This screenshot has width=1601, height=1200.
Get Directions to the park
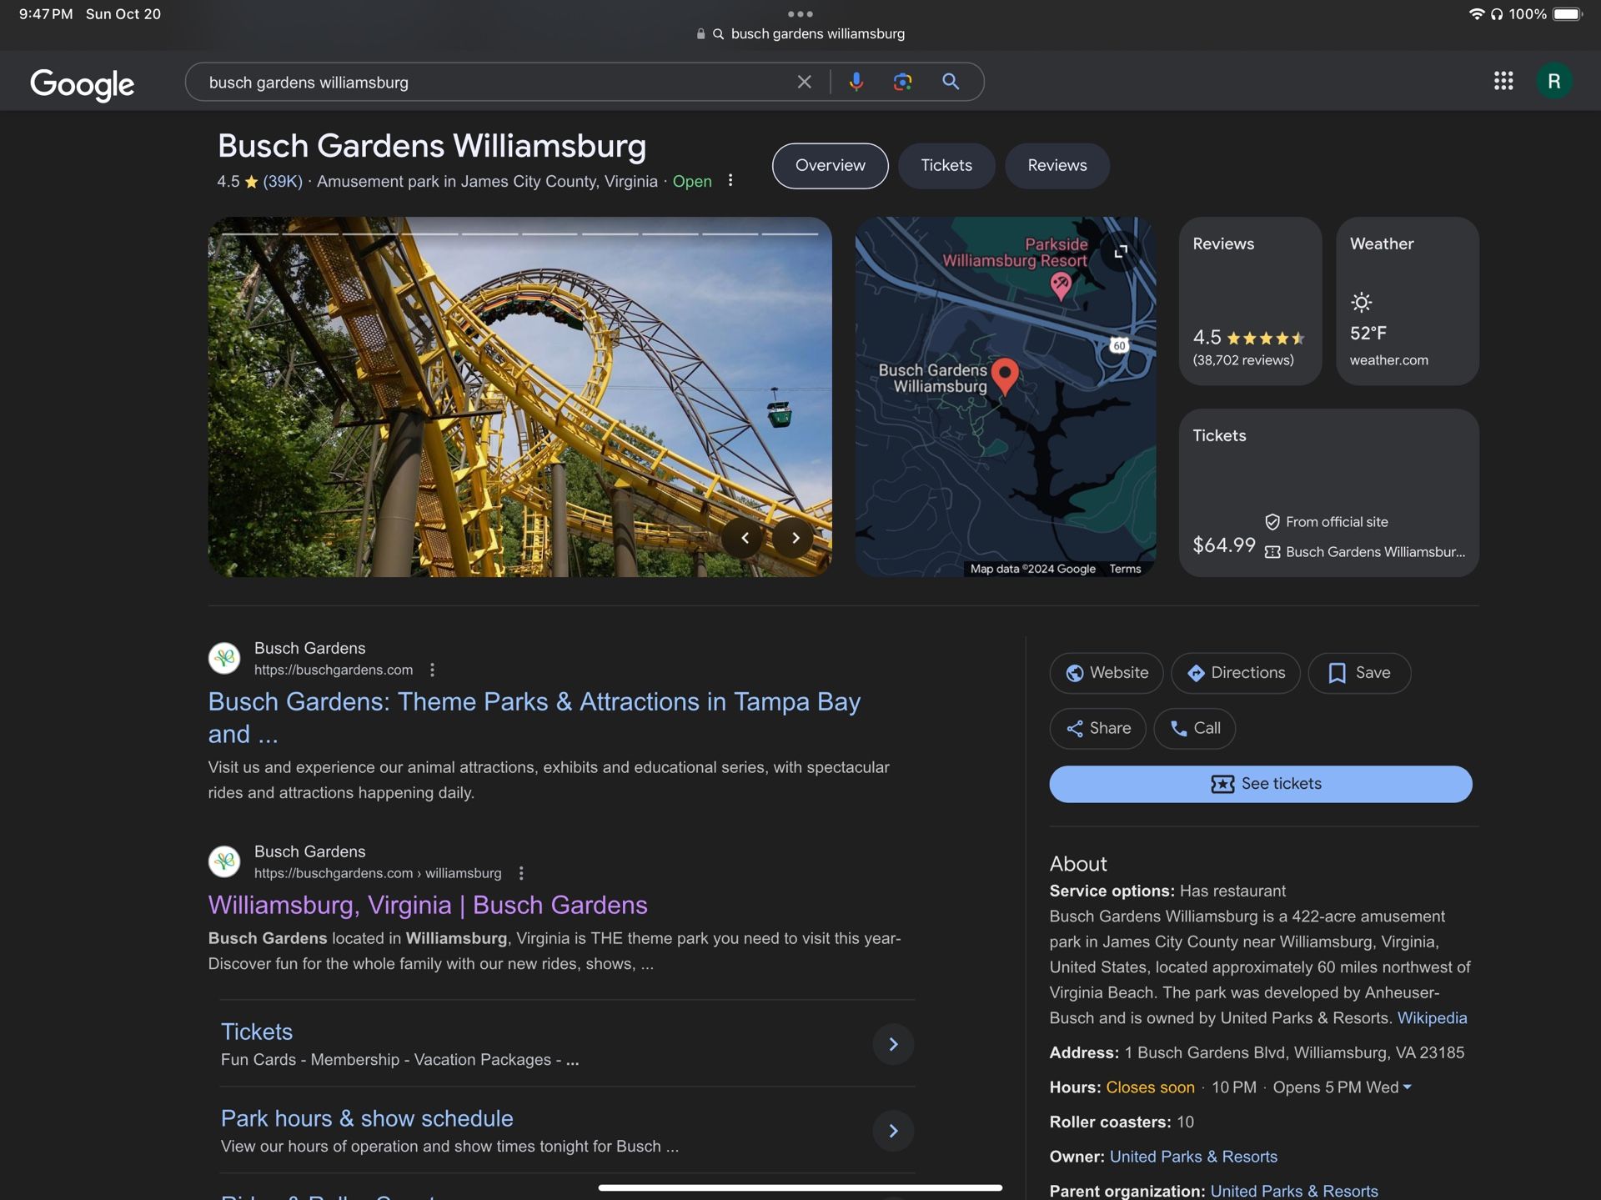tap(1236, 673)
